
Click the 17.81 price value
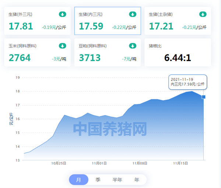pos(21,26)
